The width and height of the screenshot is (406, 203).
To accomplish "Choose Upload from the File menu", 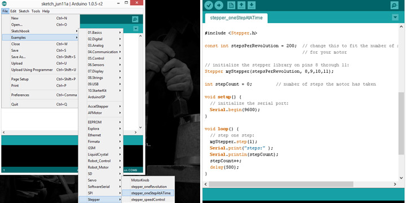I will coord(40,63).
